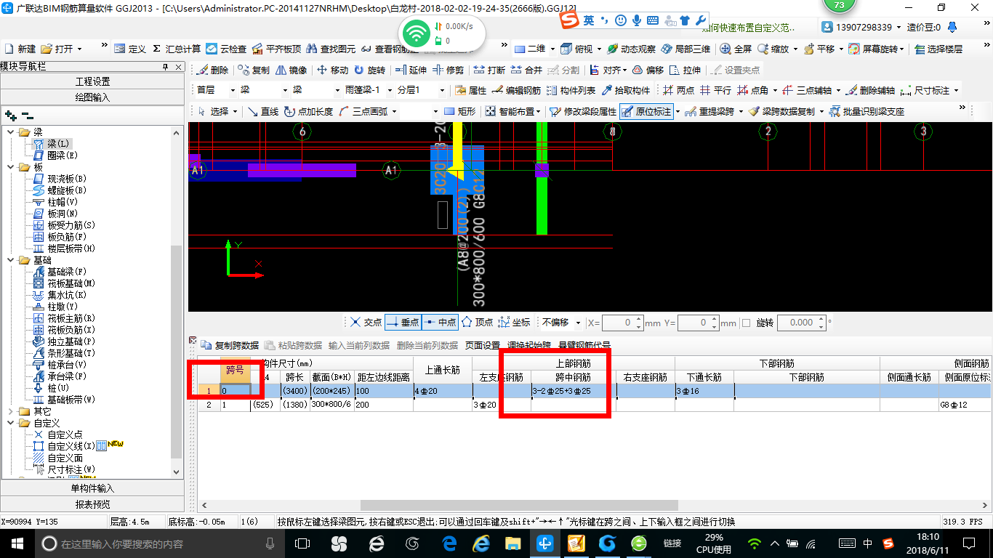Image resolution: width=993 pixels, height=558 pixels.
Task: Open Windows Start menu
Action: 17,543
